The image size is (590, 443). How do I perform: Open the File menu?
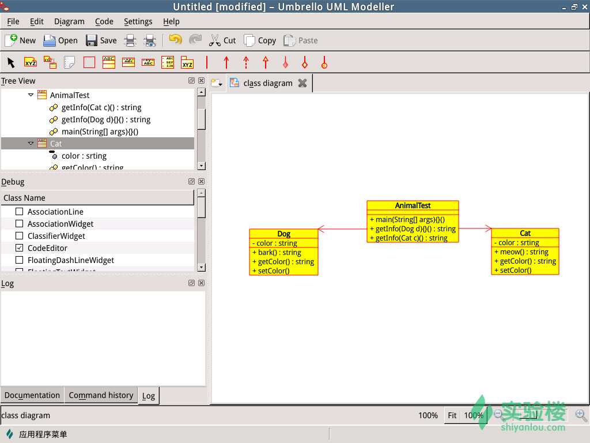(x=13, y=21)
